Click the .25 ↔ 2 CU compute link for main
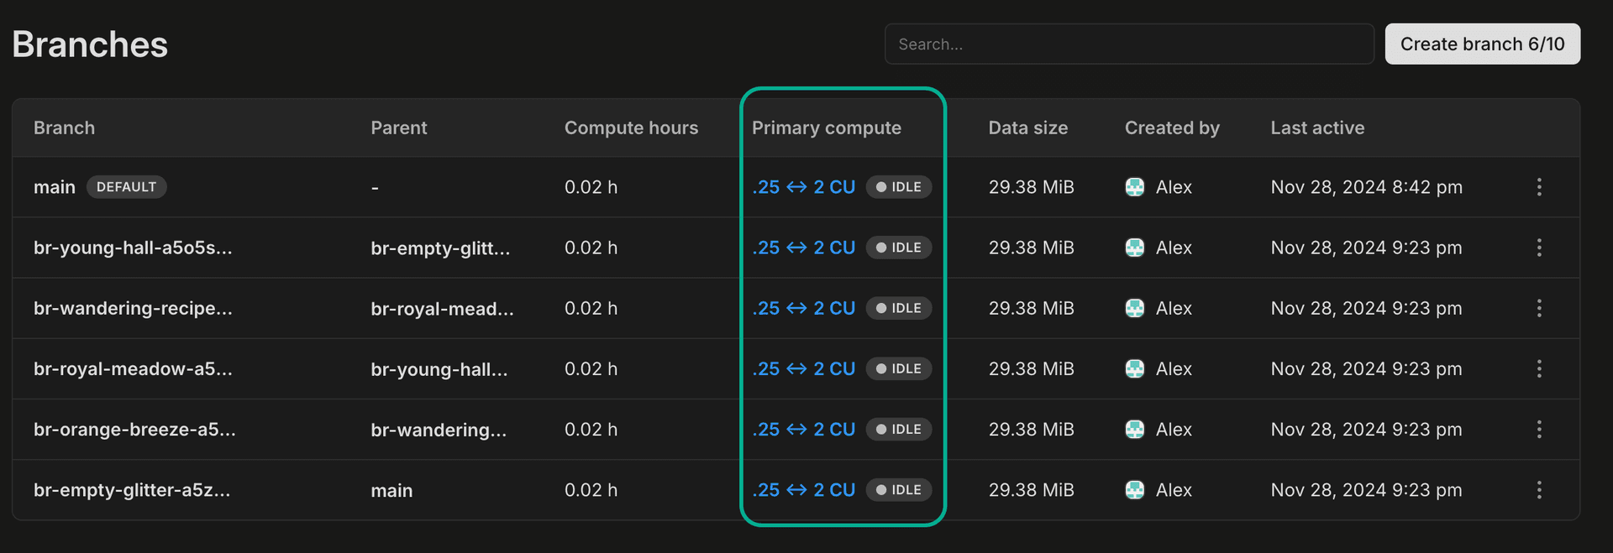 (x=803, y=187)
